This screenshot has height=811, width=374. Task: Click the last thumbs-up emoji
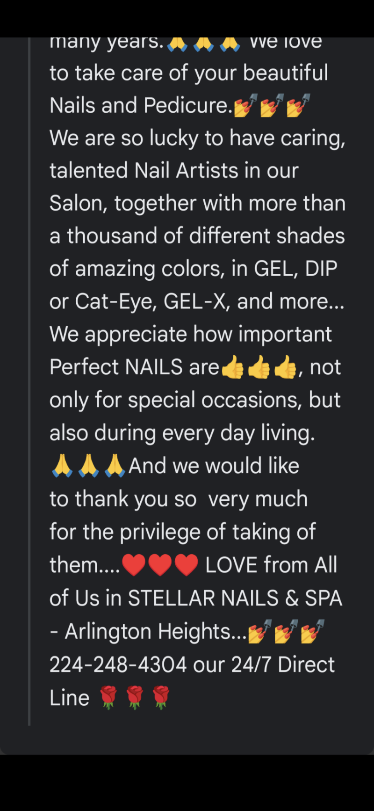[x=285, y=367]
